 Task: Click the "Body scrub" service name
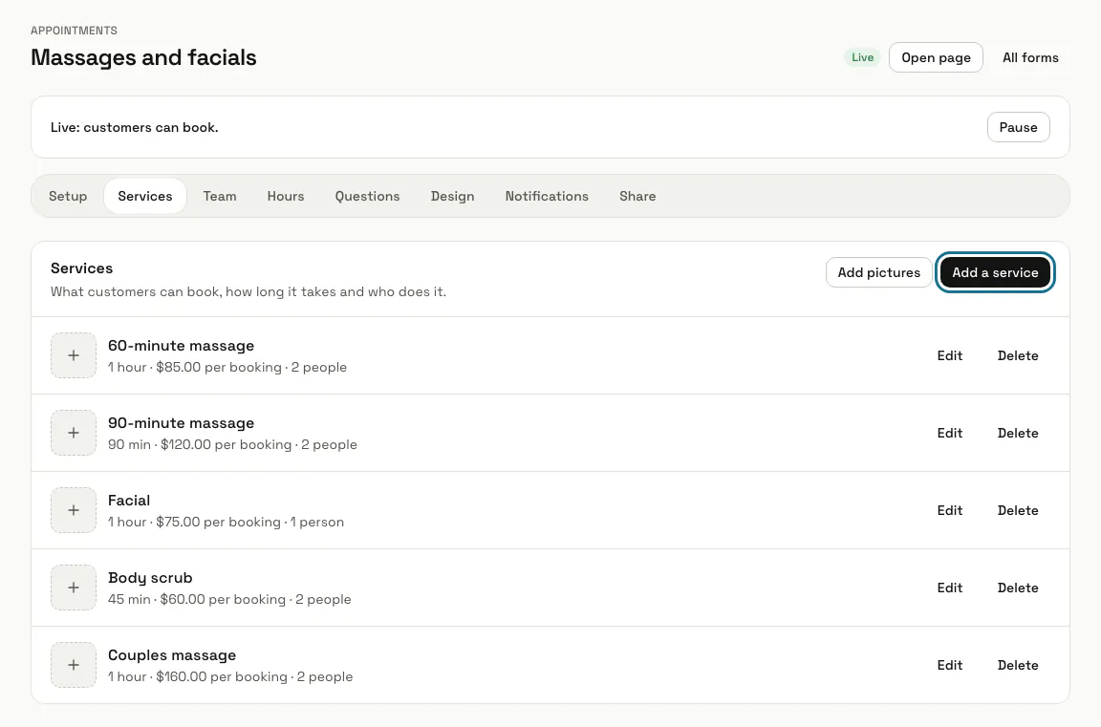coord(150,578)
